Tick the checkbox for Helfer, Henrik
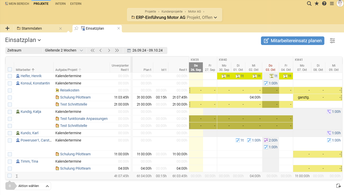 click(10, 76)
